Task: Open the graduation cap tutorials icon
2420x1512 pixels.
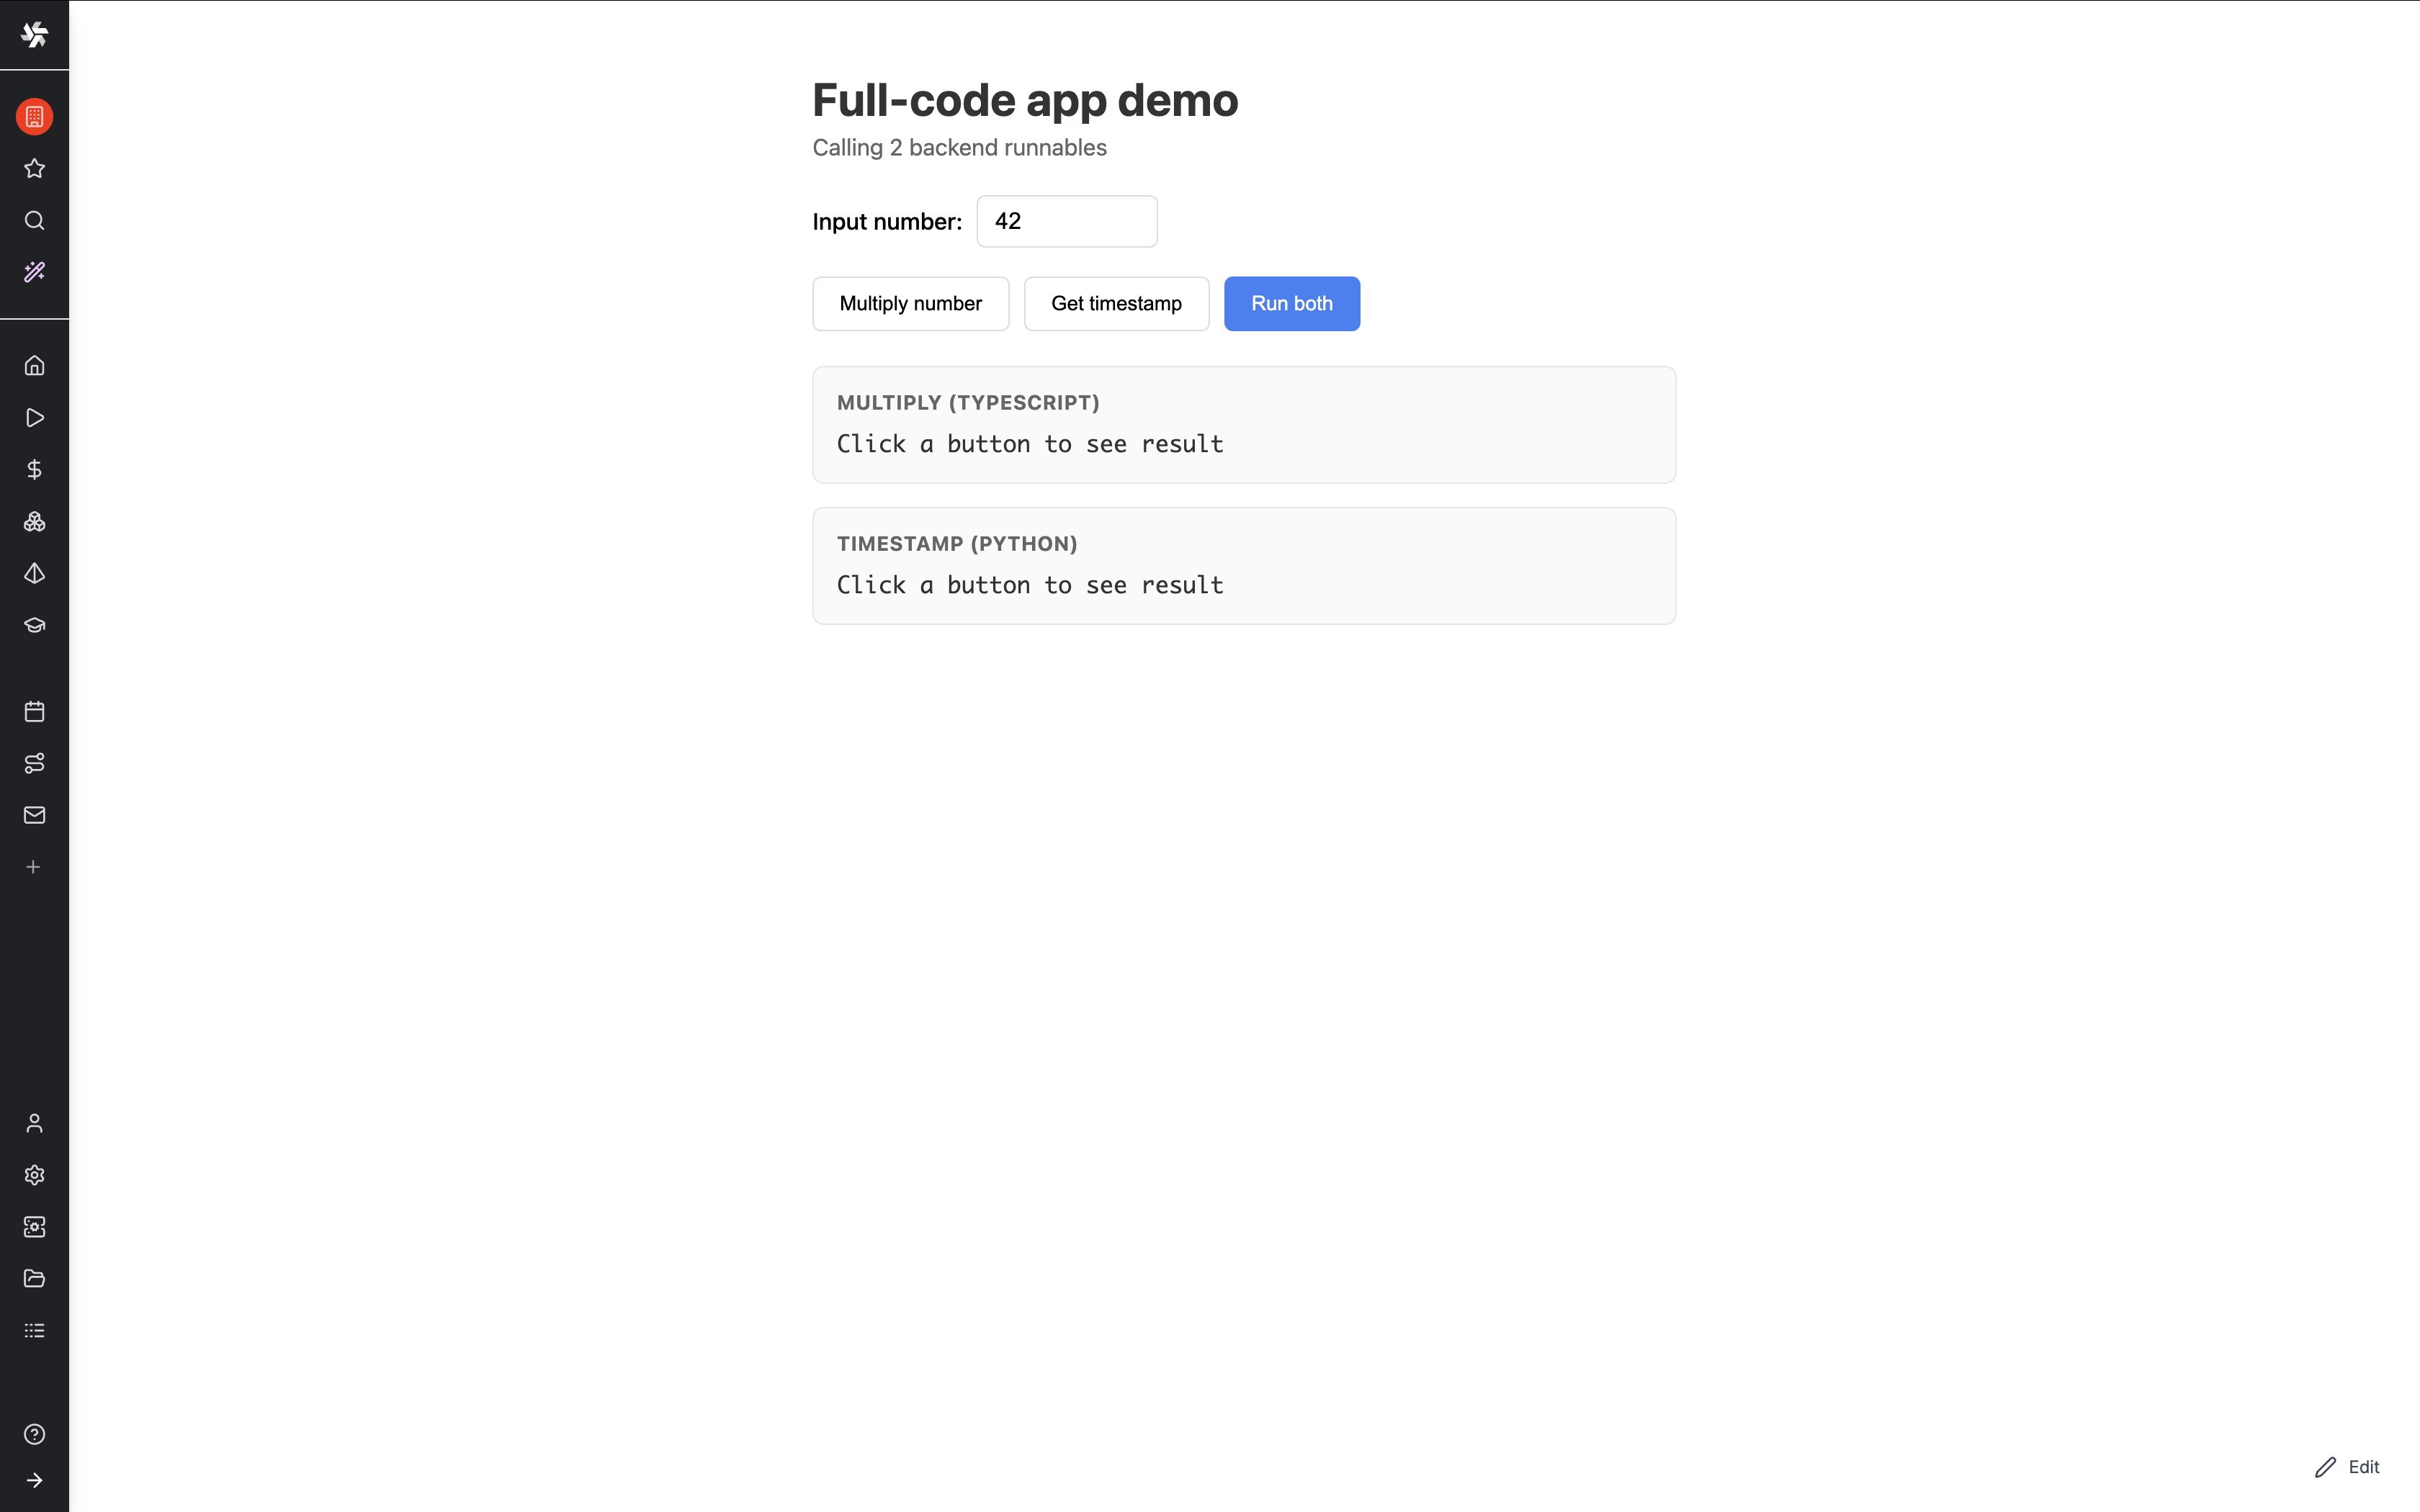Action: point(35,624)
